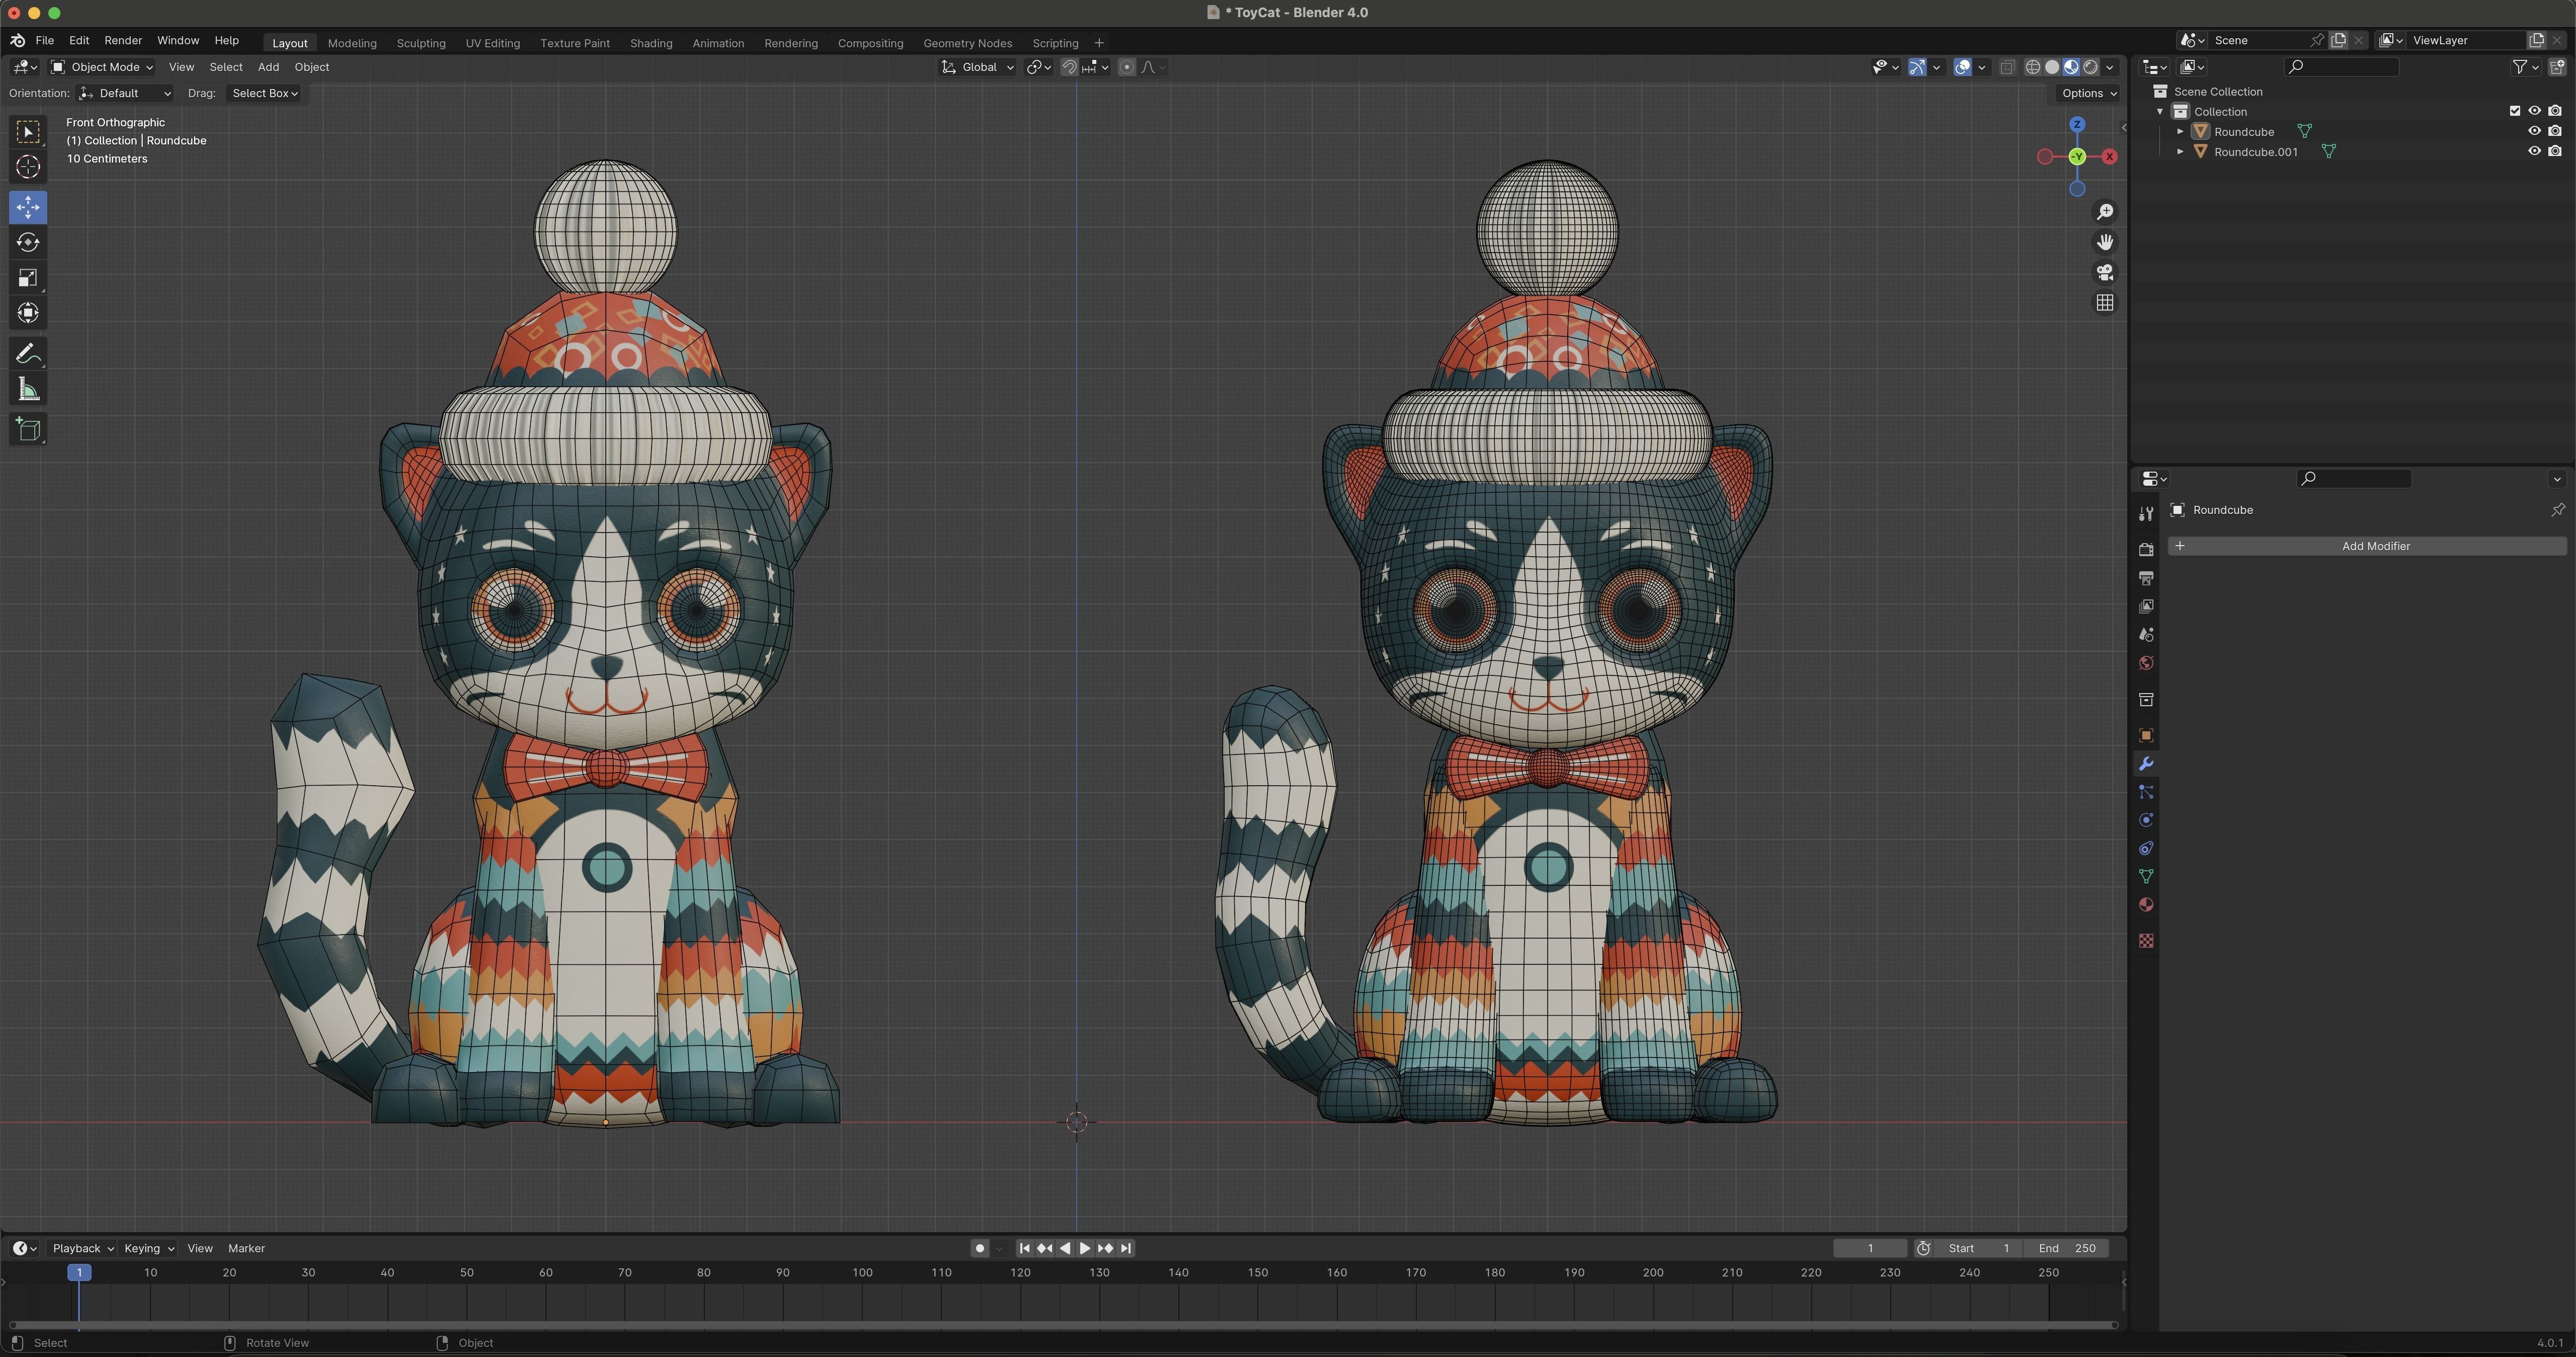
Task: Switch to rendered shading mode
Action: (2090, 67)
